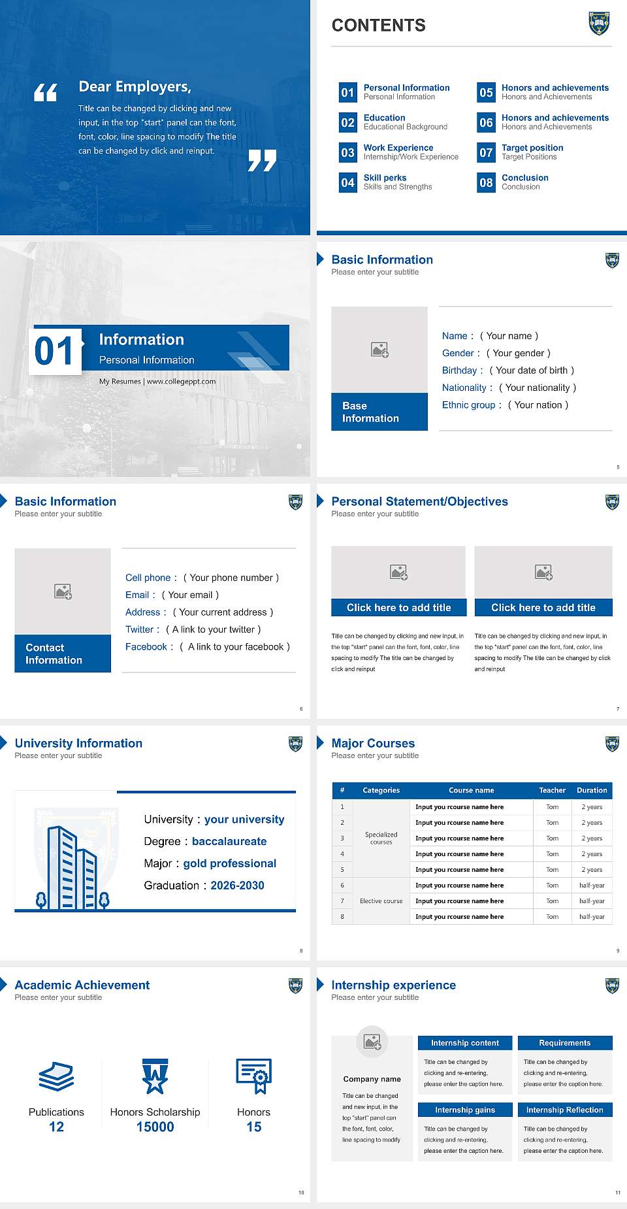The width and height of the screenshot is (627, 1209).
Task: Click the '2026-2030' graduation value
Action: pyautogui.click(x=238, y=886)
